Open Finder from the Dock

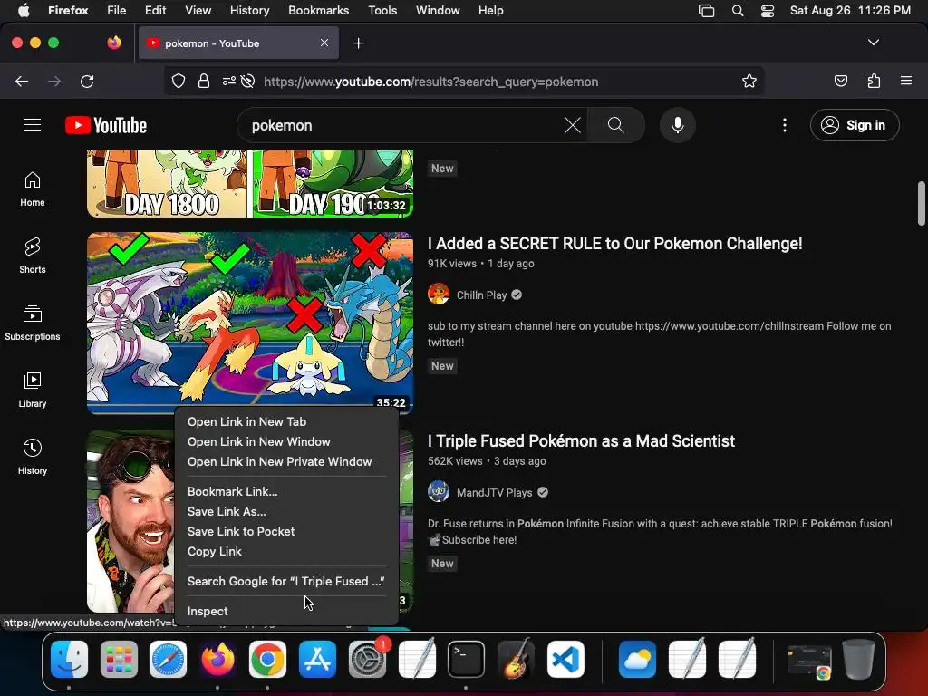point(69,659)
